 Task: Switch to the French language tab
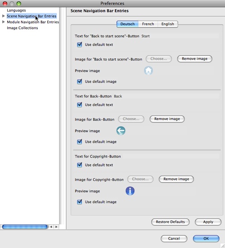(x=148, y=24)
